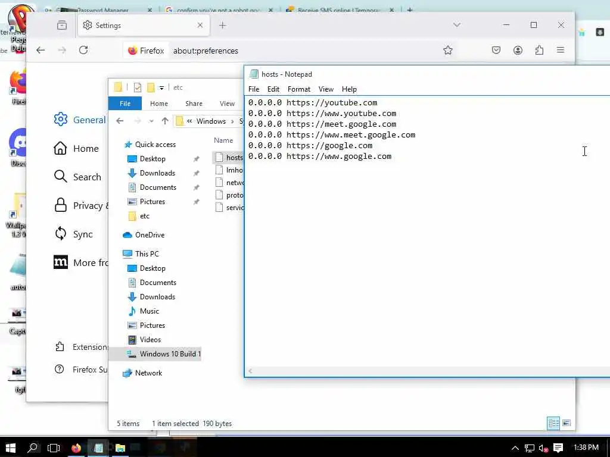Select Sync category in Firefox settings
The height and width of the screenshot is (457, 610).
(73, 234)
